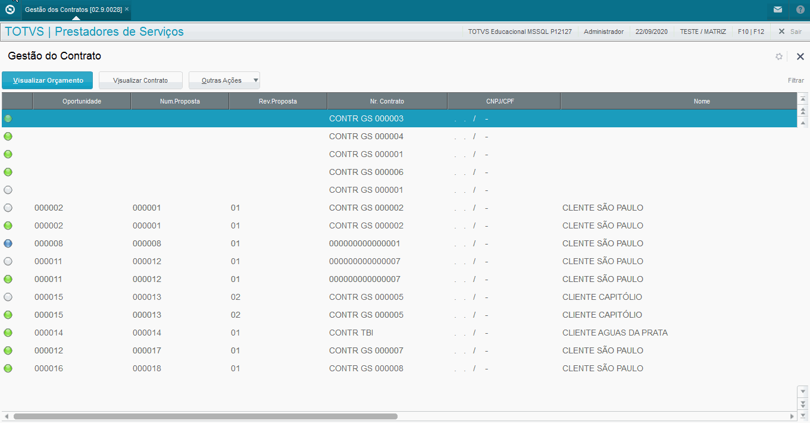
Task: Click green status icon of CONTR GS 000001 row
Action: 8,154
